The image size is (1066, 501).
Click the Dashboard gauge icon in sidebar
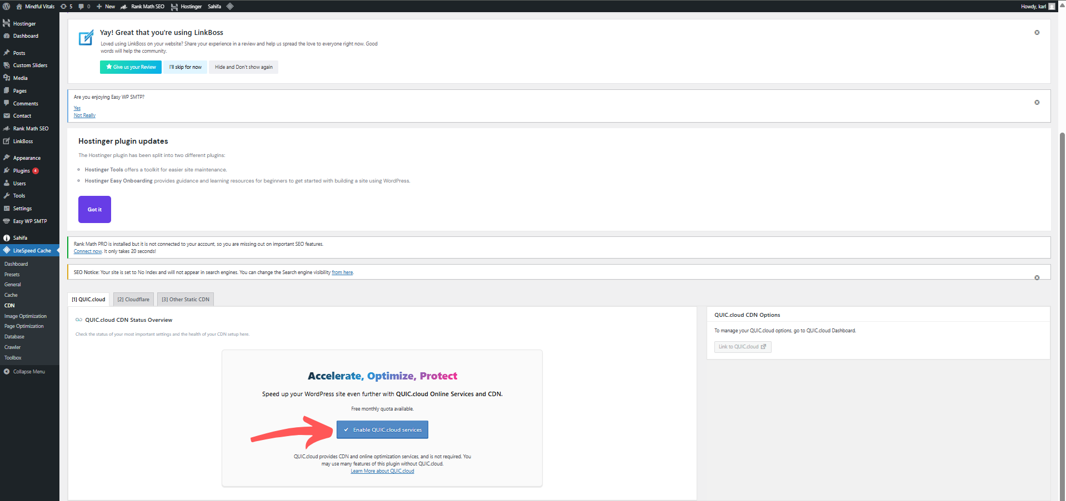pyautogui.click(x=7, y=36)
